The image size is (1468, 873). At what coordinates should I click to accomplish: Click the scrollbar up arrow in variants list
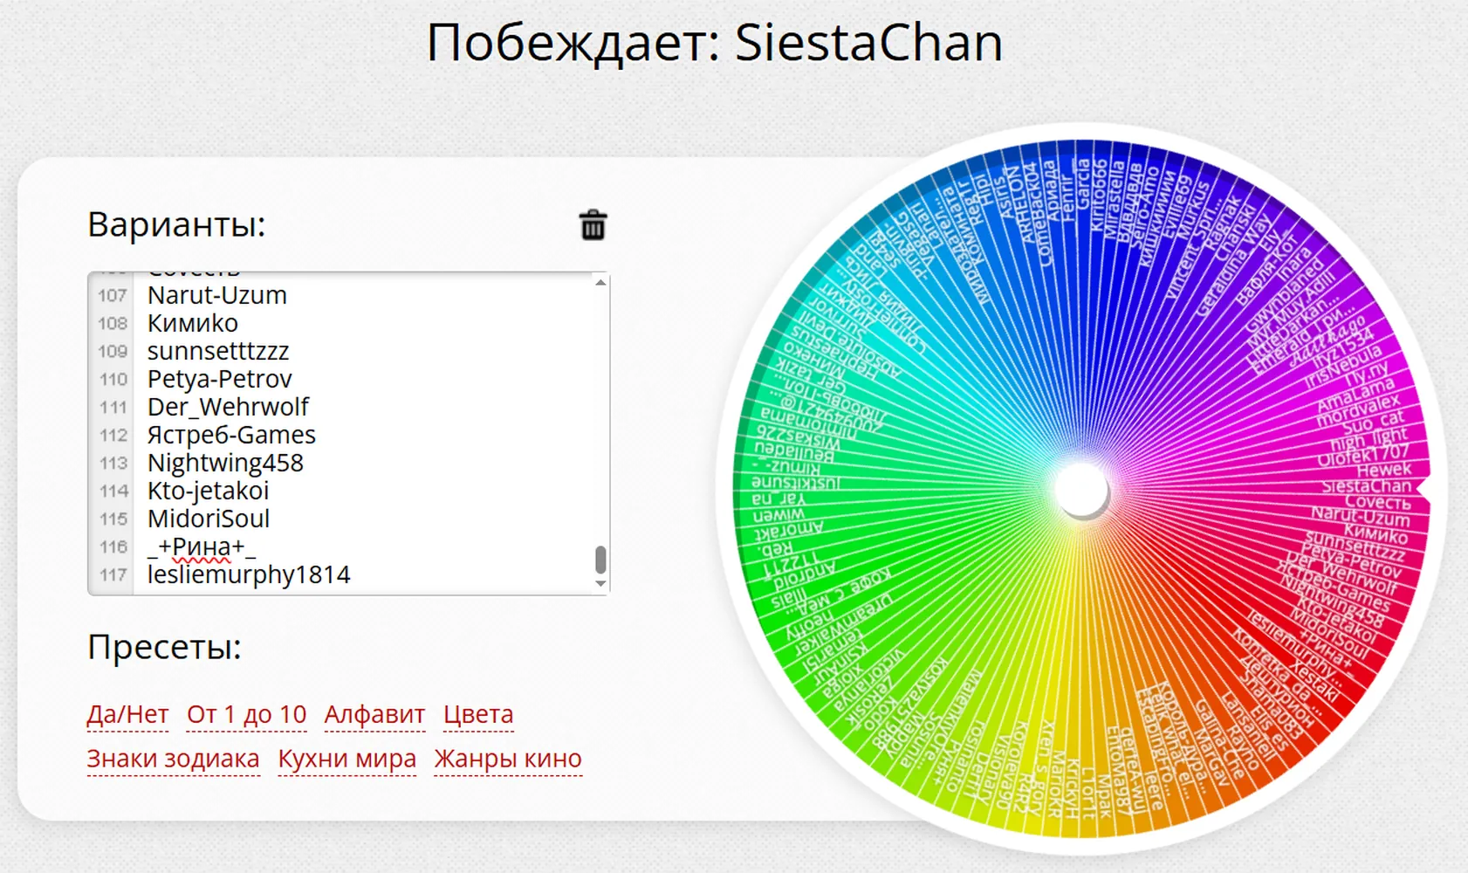pyautogui.click(x=600, y=282)
